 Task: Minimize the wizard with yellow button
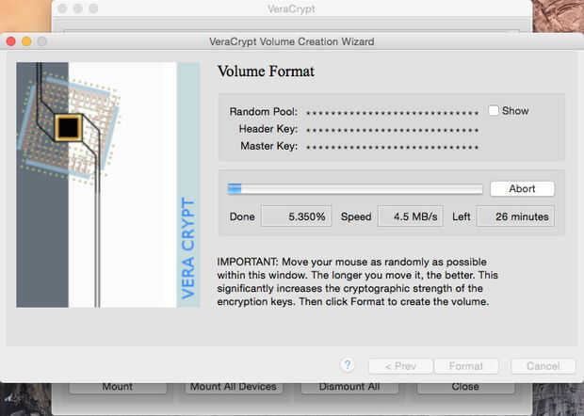coord(26,41)
